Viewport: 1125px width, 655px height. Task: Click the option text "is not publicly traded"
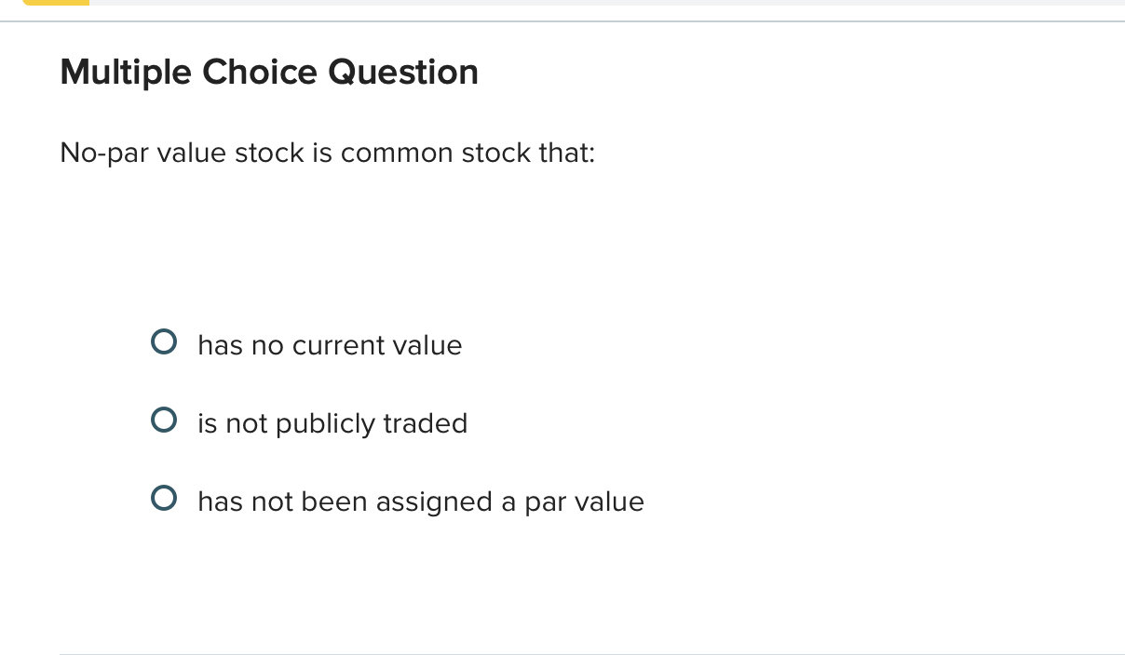click(x=332, y=423)
